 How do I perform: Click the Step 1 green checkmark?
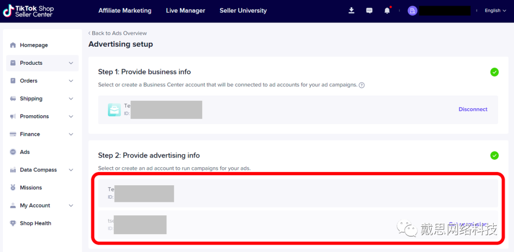tap(494, 72)
